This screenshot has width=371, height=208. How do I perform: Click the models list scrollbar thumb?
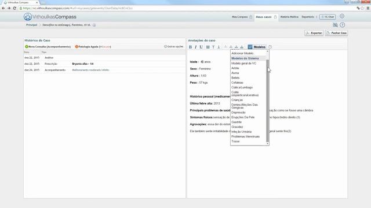[268, 101]
